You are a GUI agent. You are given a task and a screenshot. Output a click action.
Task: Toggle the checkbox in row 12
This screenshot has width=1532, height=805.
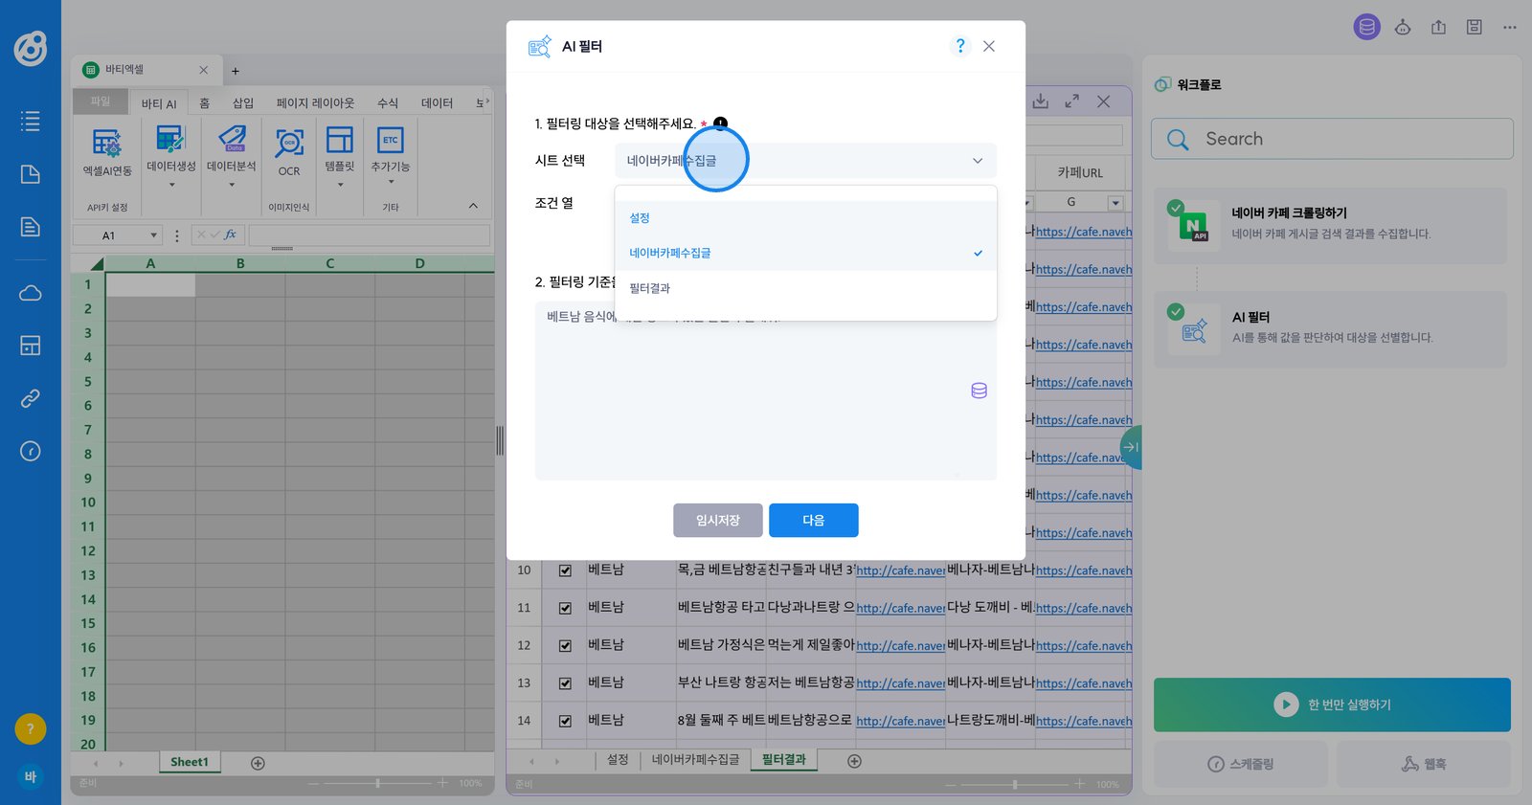[565, 645]
